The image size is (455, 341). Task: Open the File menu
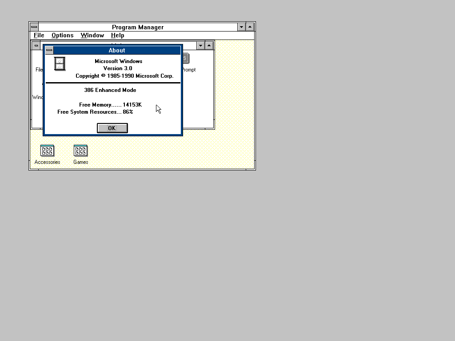39,36
